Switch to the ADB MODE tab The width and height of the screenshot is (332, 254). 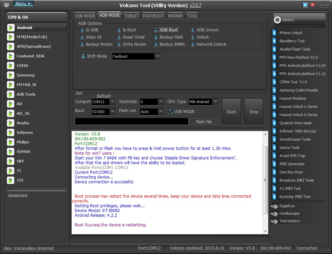pyautogui.click(x=110, y=15)
